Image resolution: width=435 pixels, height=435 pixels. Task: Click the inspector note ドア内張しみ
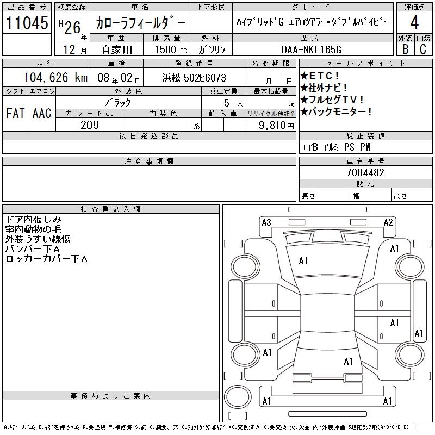(33, 220)
